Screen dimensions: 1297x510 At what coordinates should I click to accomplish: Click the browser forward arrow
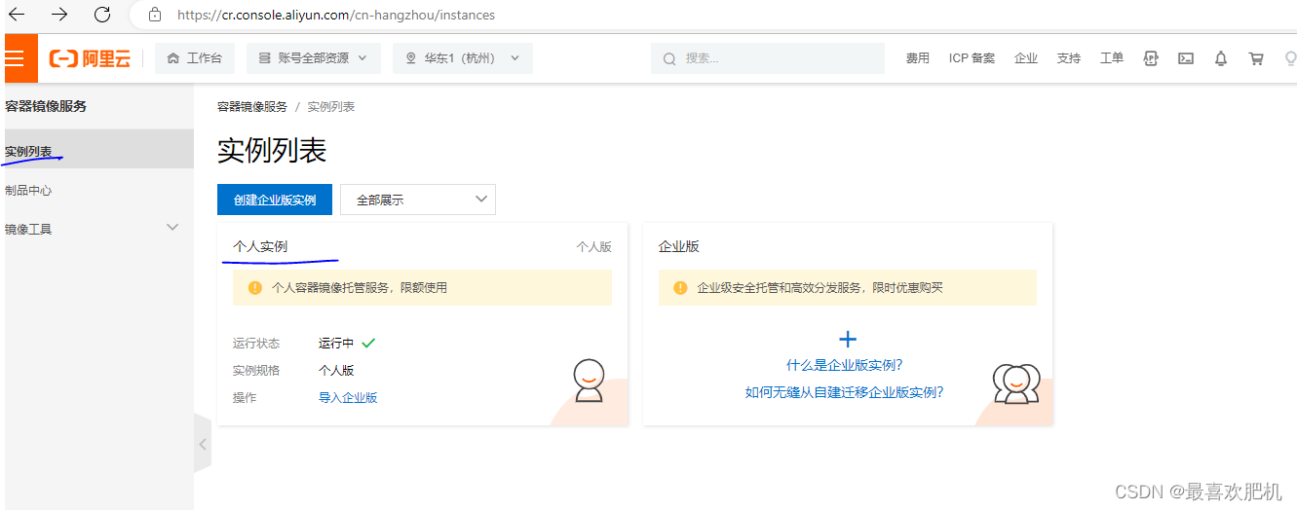(59, 14)
